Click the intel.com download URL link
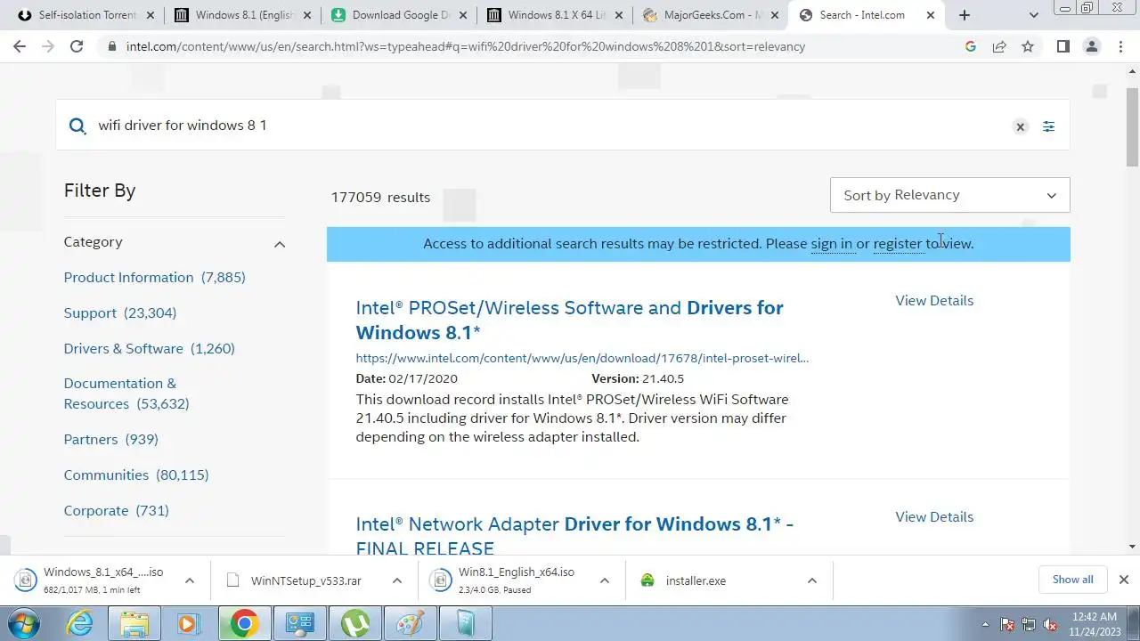 582,359
